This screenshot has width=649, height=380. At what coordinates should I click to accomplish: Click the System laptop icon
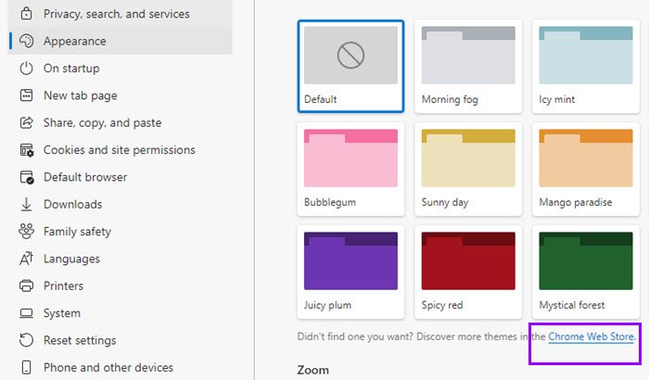tap(26, 313)
